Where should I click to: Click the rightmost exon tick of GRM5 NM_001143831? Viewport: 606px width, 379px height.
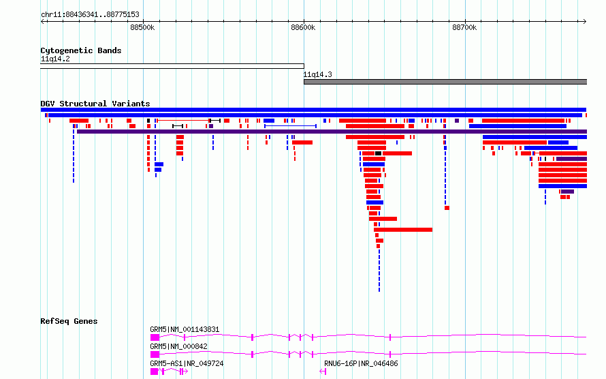[x=390, y=337]
